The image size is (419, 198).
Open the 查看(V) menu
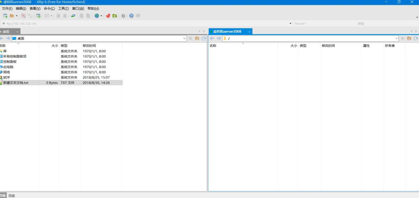pos(35,9)
